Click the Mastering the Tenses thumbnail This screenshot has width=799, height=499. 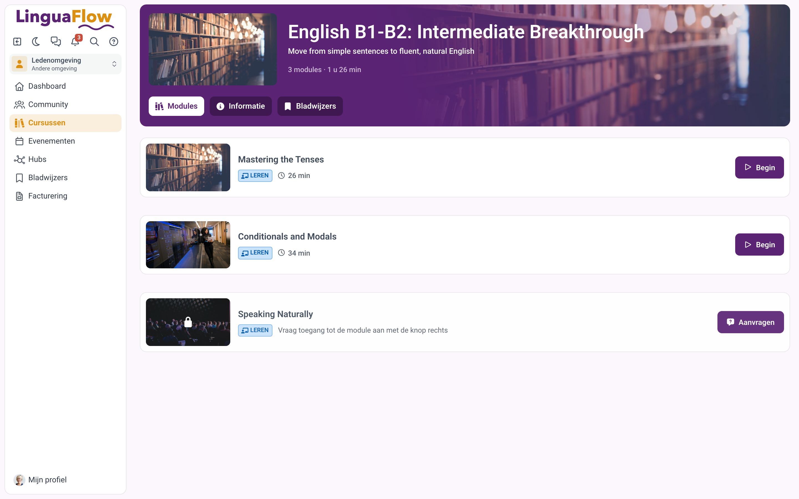tap(188, 167)
